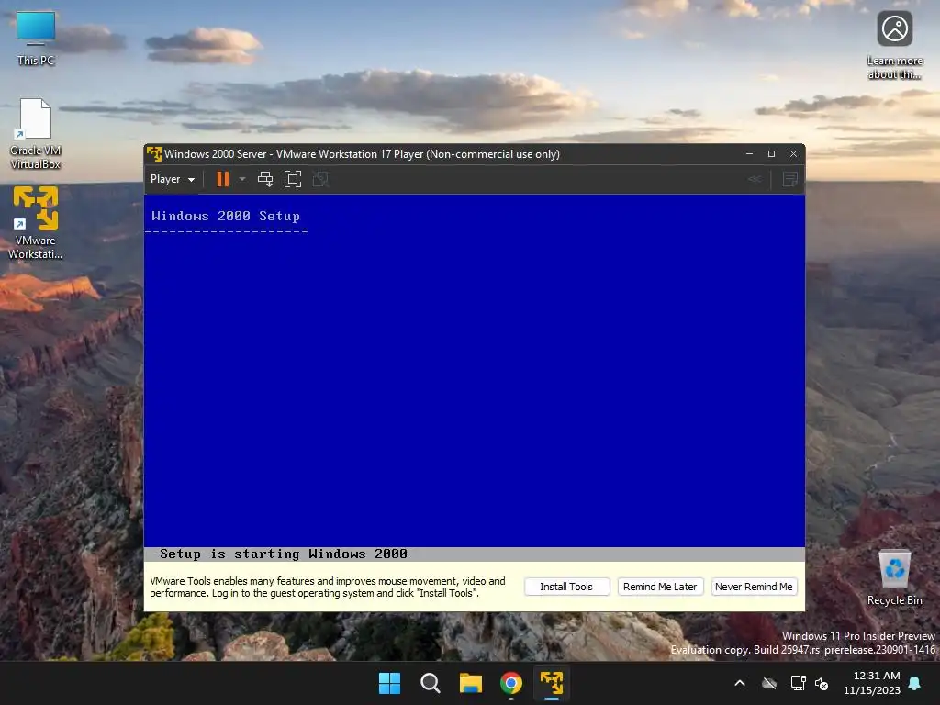Click the muted volume tray icon
This screenshot has height=705, width=940.
822,683
